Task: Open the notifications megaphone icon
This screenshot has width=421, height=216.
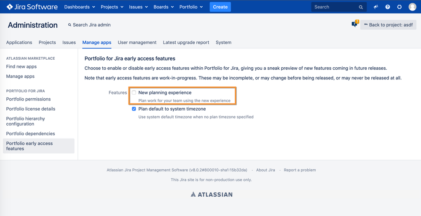Action: coord(376,7)
